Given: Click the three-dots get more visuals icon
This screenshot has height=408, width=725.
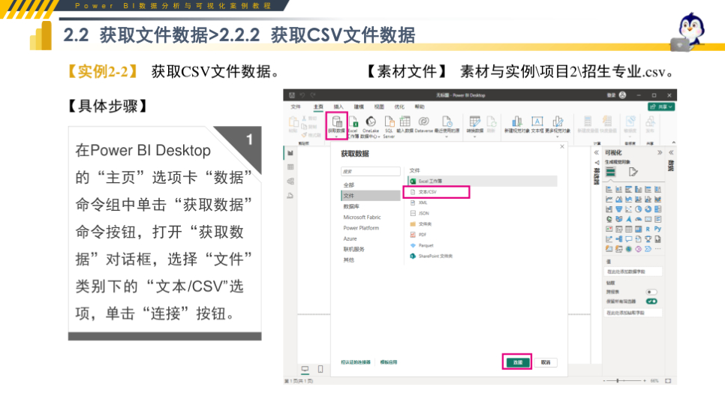Looking at the screenshot, I should pos(657,249).
